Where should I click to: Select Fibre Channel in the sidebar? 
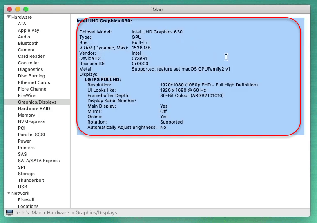tap(33, 89)
